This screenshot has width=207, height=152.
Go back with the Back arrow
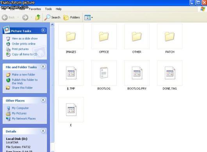(5, 17)
